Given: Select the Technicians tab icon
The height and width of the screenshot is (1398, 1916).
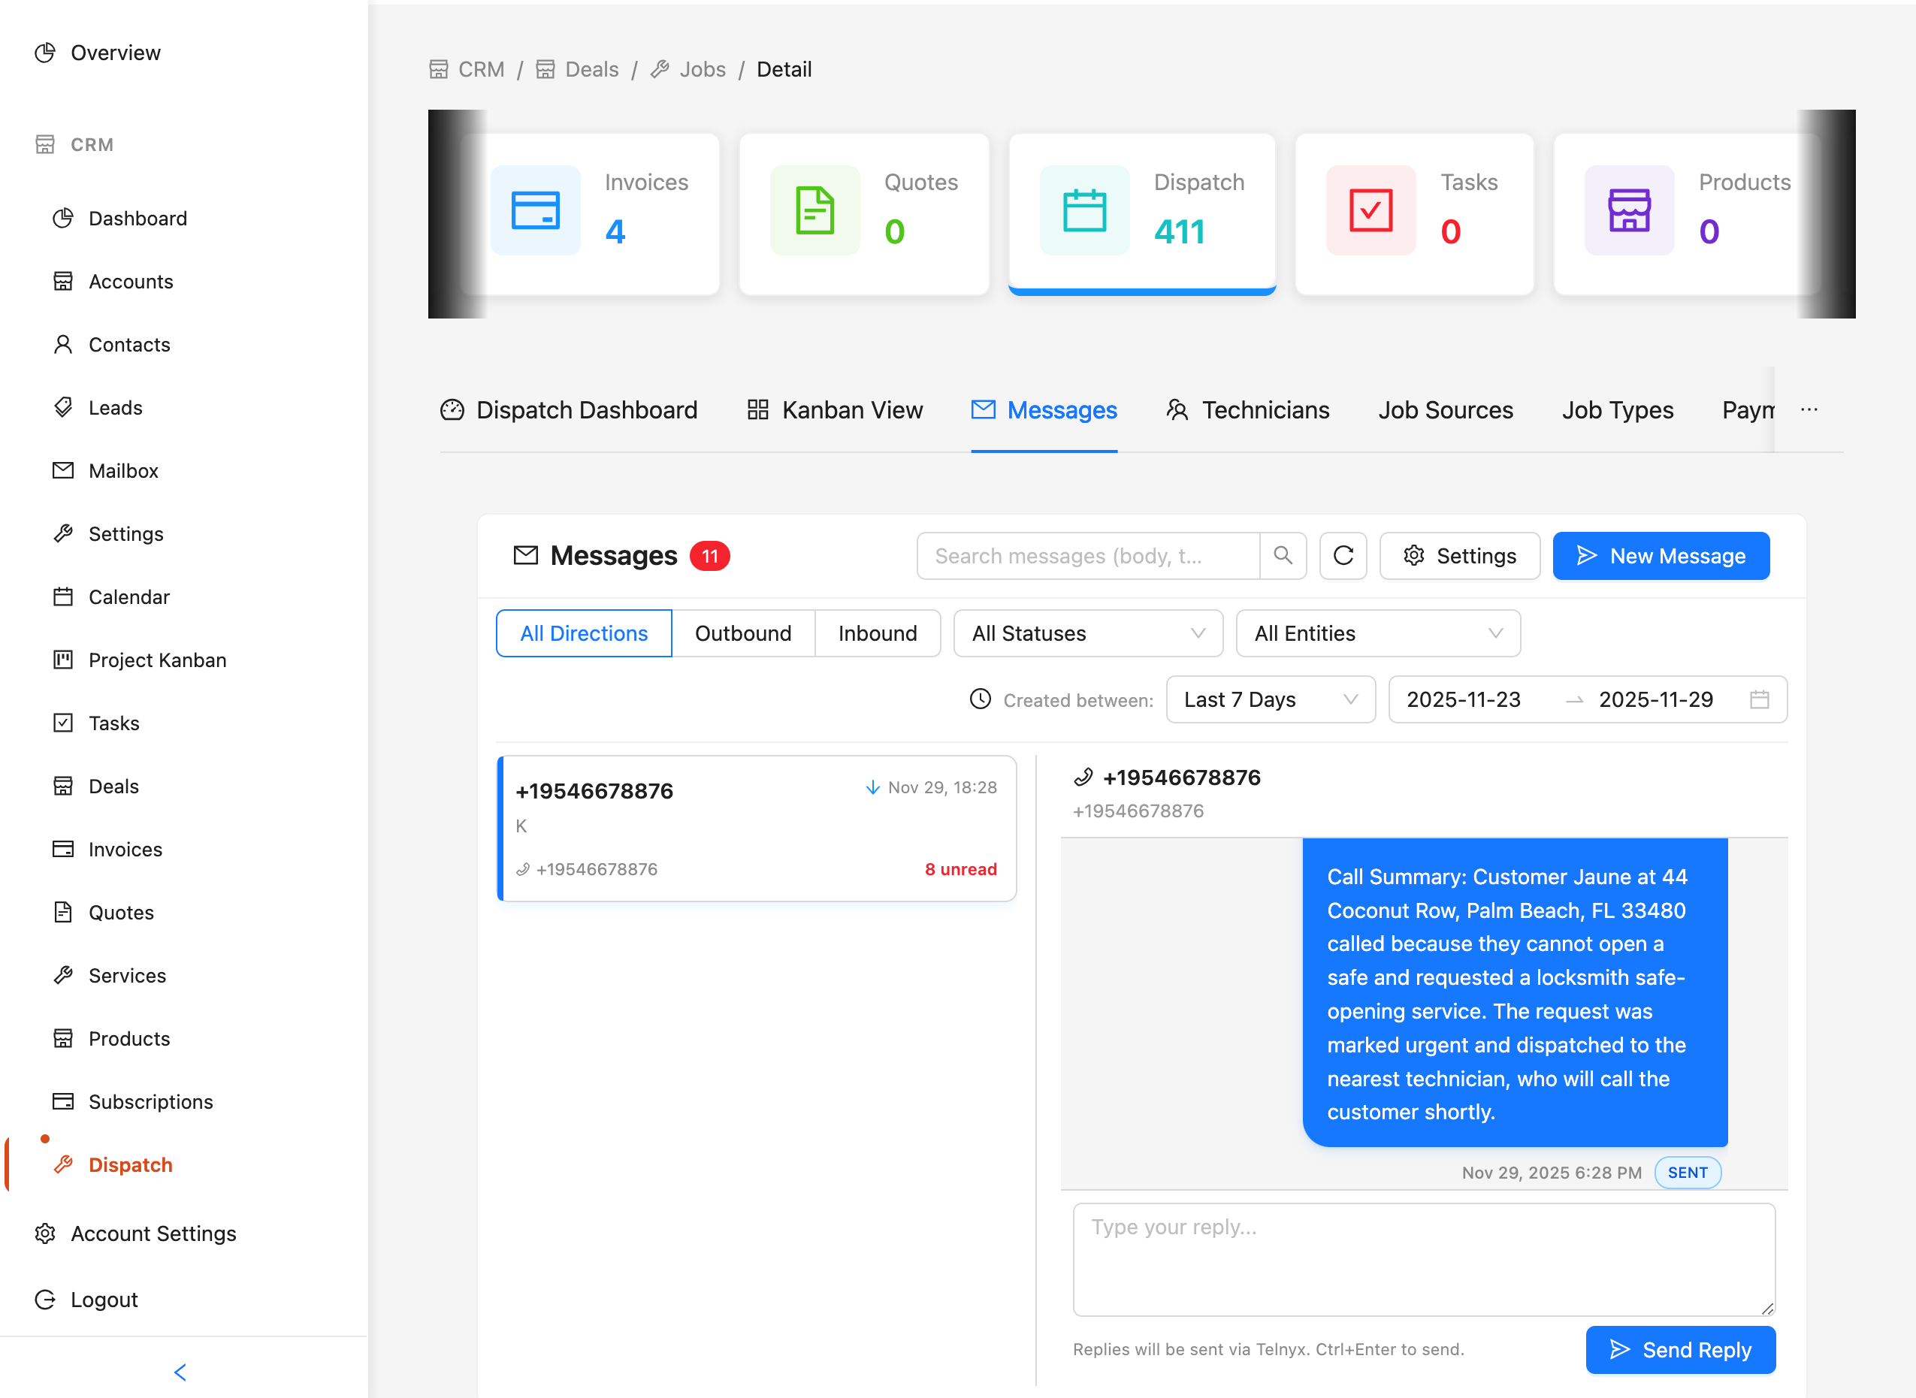Looking at the screenshot, I should click(x=1177, y=409).
